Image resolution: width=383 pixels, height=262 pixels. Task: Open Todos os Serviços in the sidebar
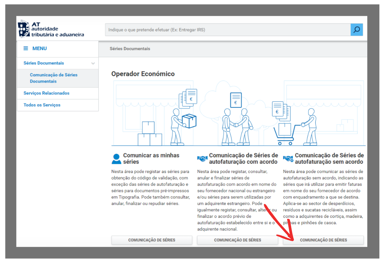pyautogui.click(x=42, y=105)
